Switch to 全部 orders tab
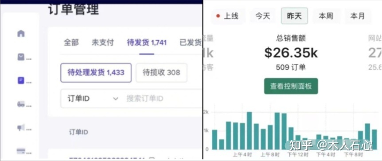This screenshot has width=382, height=161. (x=71, y=43)
